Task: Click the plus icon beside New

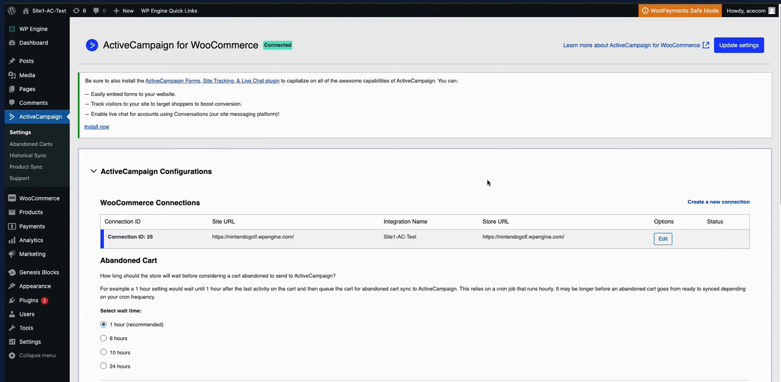Action: tap(116, 10)
